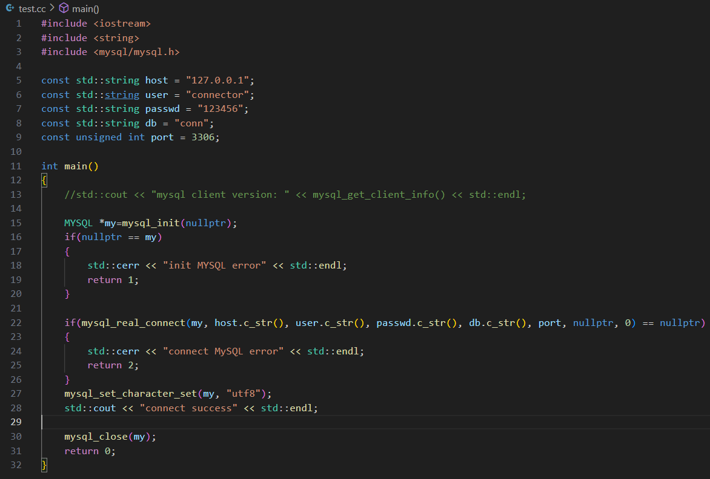Click mysql_real_connect on line 22
Image resolution: width=710 pixels, height=479 pixels.
click(133, 323)
